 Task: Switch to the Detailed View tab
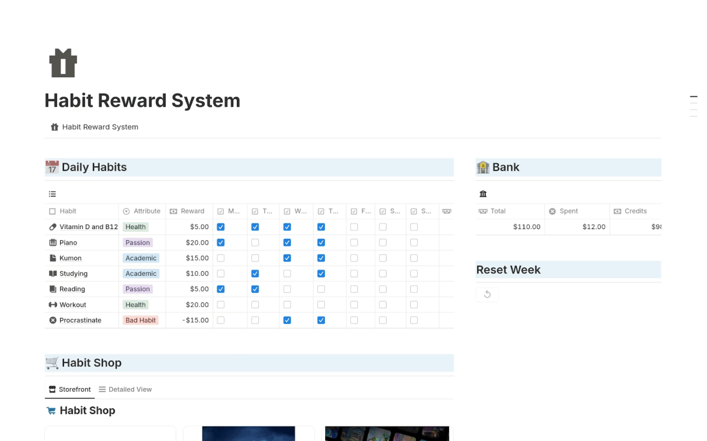pyautogui.click(x=125, y=389)
